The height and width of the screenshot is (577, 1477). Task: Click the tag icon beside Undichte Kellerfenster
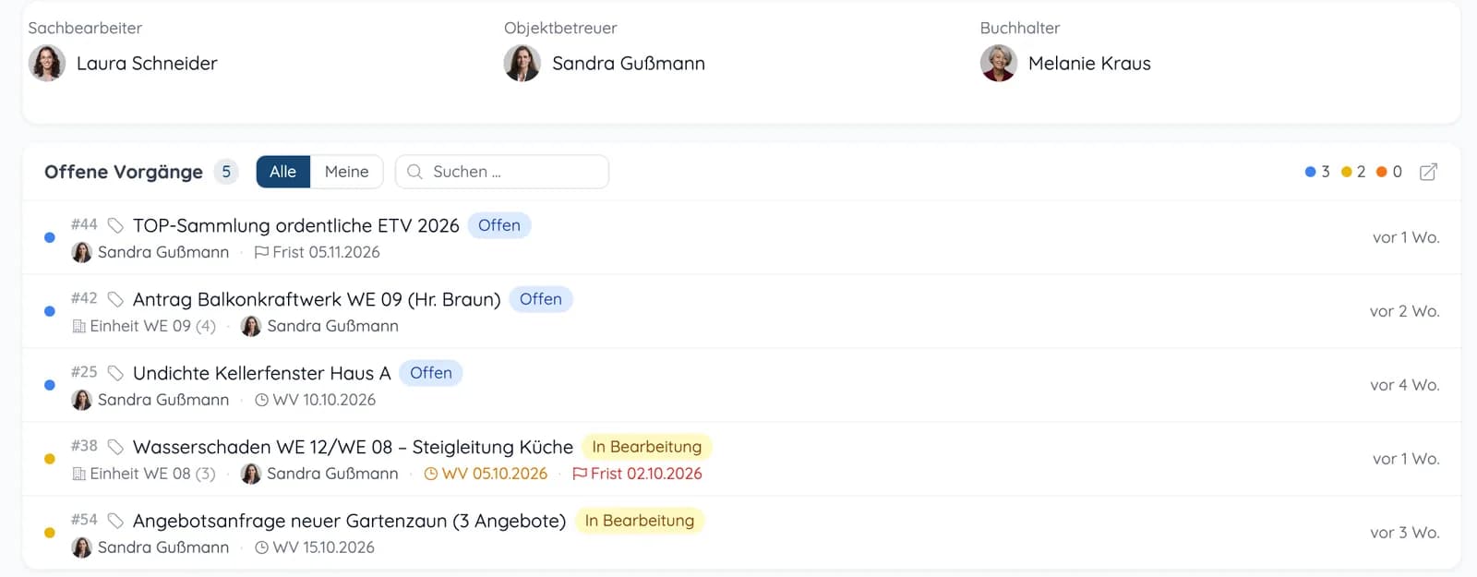(115, 373)
